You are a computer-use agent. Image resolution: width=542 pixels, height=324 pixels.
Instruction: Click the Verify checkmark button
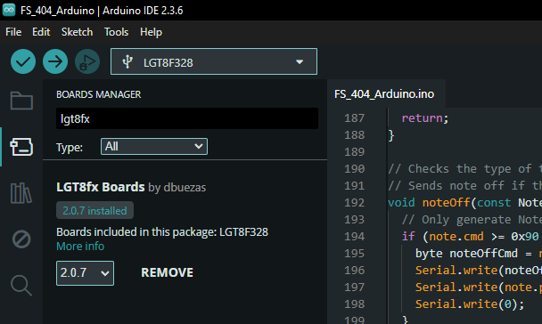point(23,61)
